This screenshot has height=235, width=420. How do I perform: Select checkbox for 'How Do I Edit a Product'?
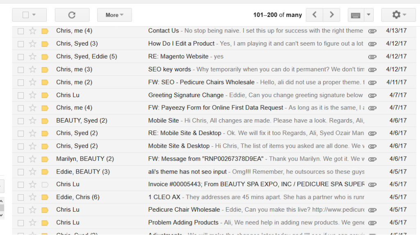21,44
